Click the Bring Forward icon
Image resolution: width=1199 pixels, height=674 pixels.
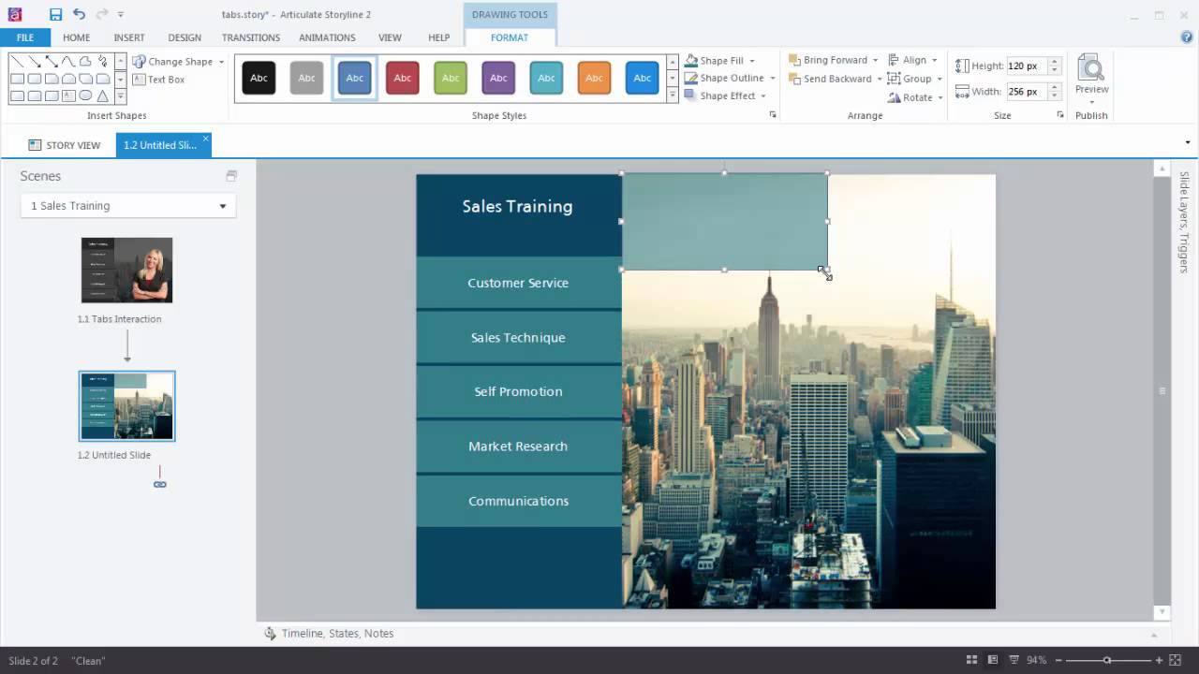795,59
